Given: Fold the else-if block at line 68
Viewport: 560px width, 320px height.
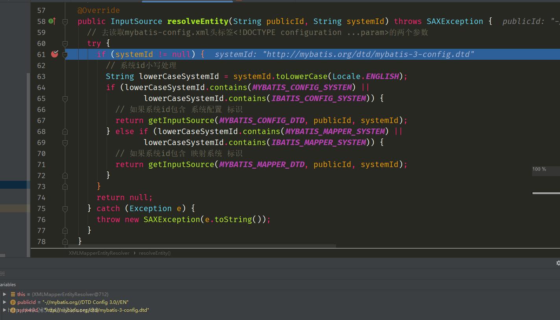Looking at the screenshot, I should [x=65, y=132].
